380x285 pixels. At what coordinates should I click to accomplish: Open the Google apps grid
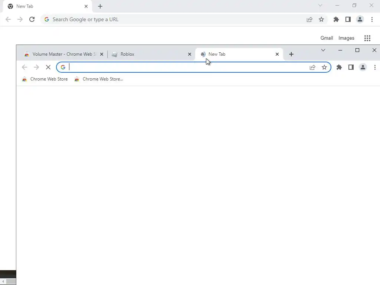(367, 38)
